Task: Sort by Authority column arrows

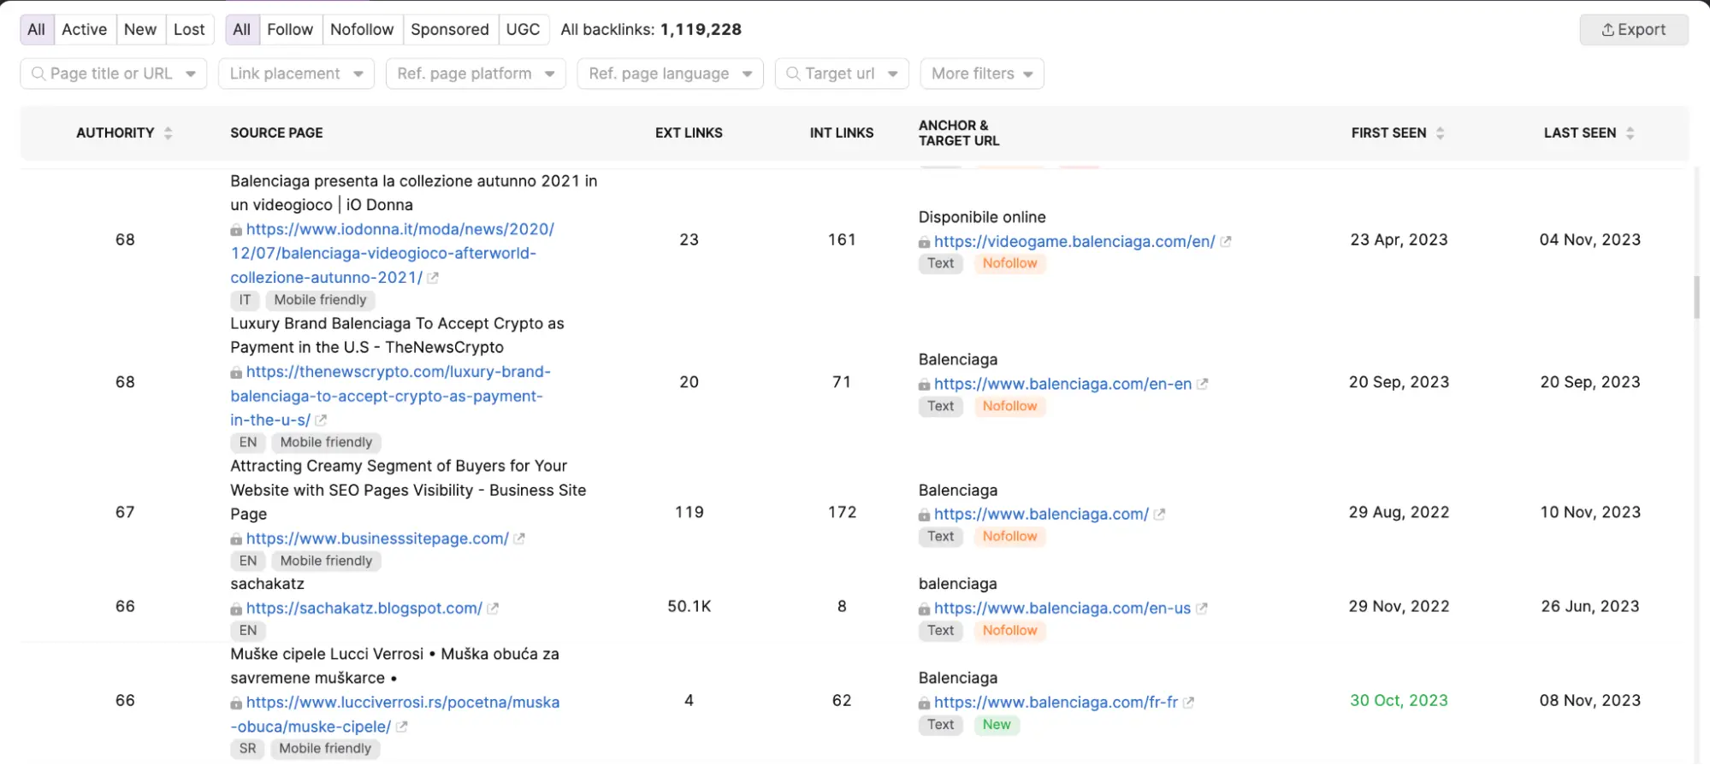Action: point(168,133)
